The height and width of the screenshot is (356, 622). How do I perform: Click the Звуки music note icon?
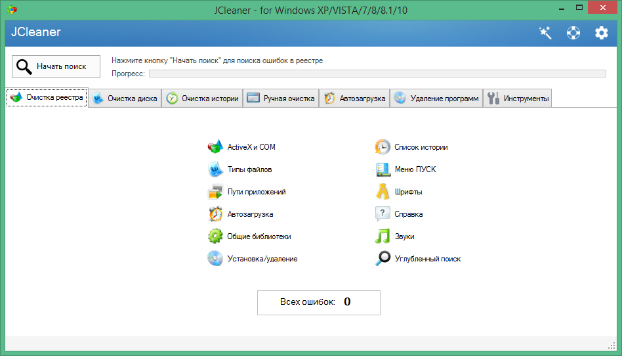pos(383,236)
